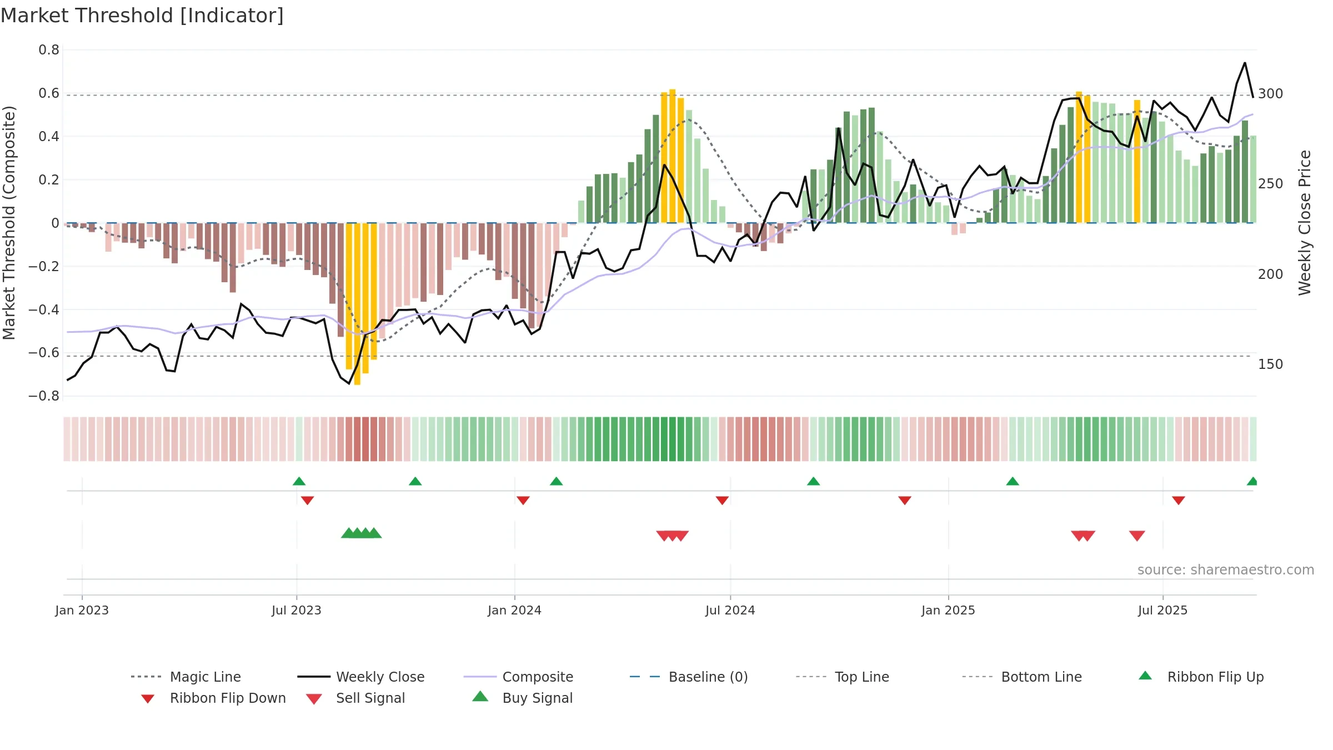This screenshot has width=1333, height=750.
Task: Click the '0.8' tick on the left axis
Action: [x=49, y=50]
